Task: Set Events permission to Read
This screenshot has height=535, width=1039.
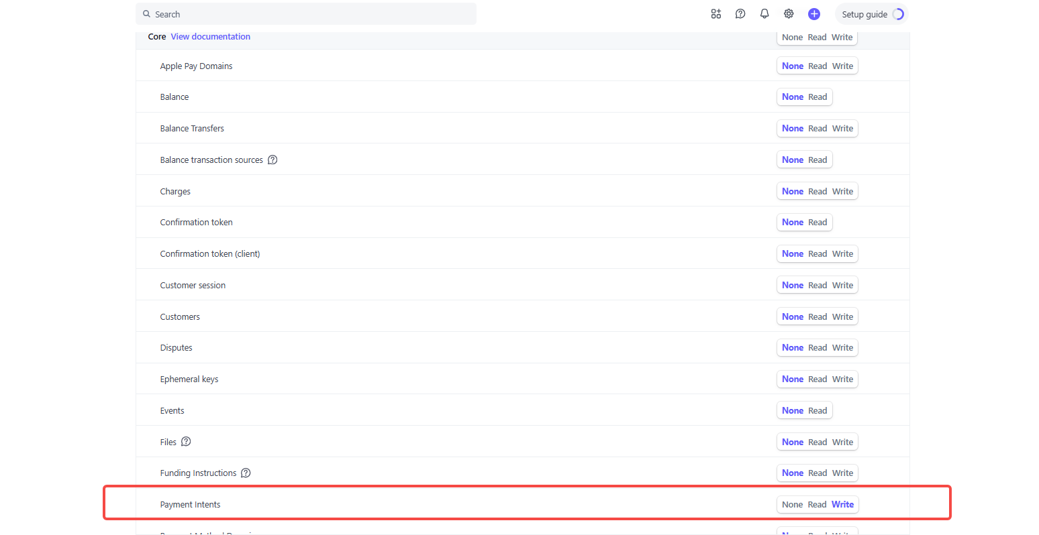Action: tap(818, 411)
